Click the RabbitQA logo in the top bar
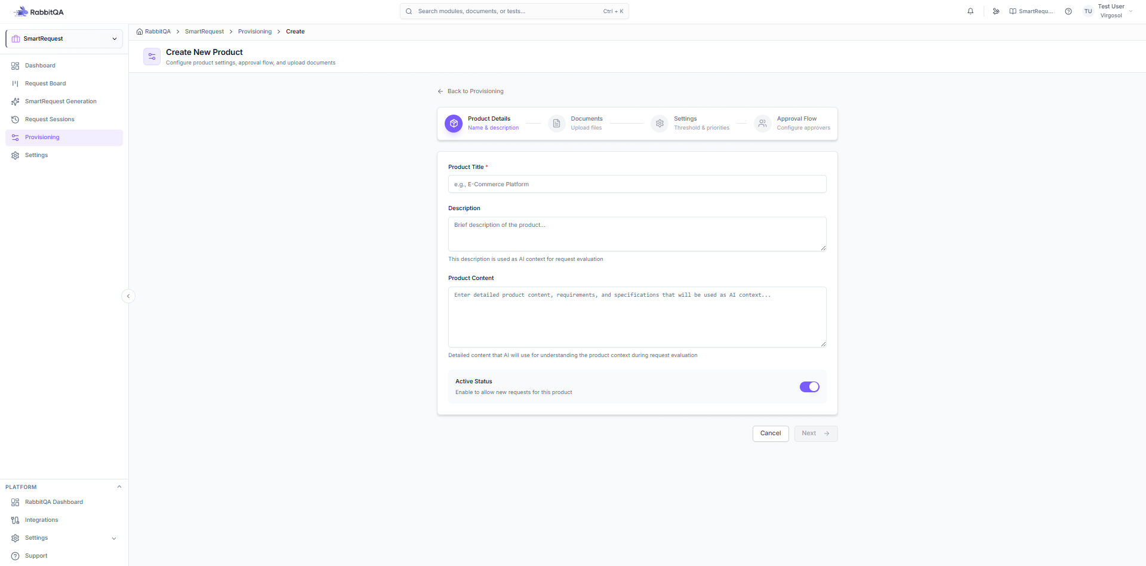Viewport: 1146px width, 566px height. coord(39,12)
